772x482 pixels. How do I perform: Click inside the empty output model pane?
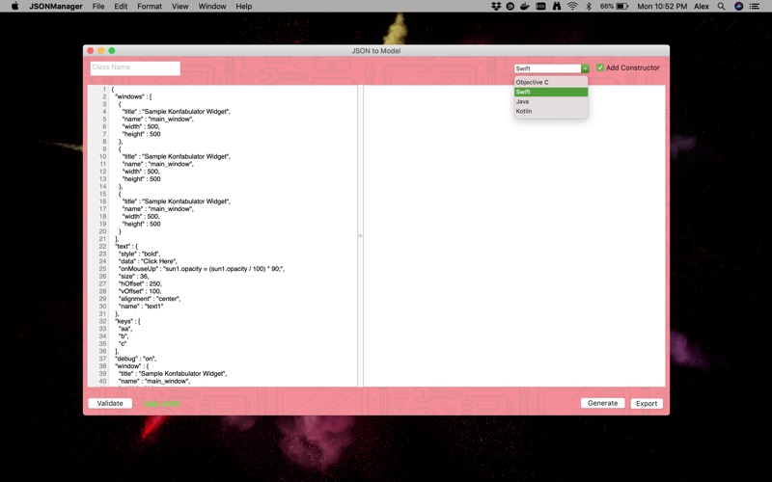tap(514, 236)
